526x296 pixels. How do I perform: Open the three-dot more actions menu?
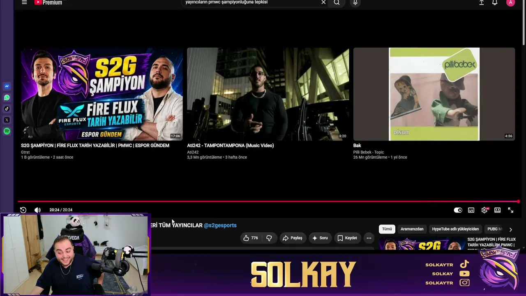click(x=369, y=238)
